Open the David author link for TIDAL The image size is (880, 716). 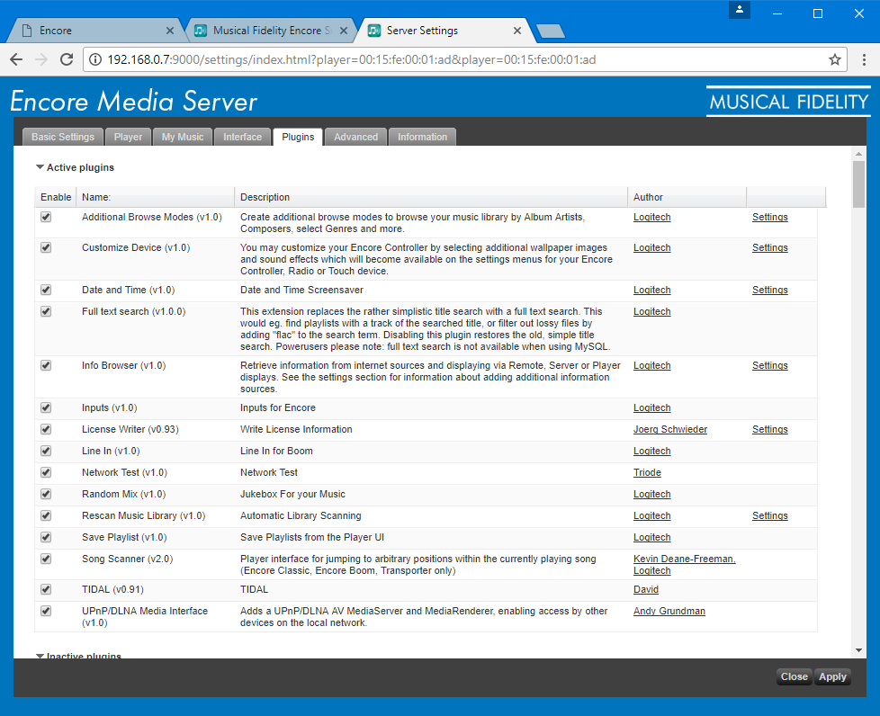tap(646, 589)
